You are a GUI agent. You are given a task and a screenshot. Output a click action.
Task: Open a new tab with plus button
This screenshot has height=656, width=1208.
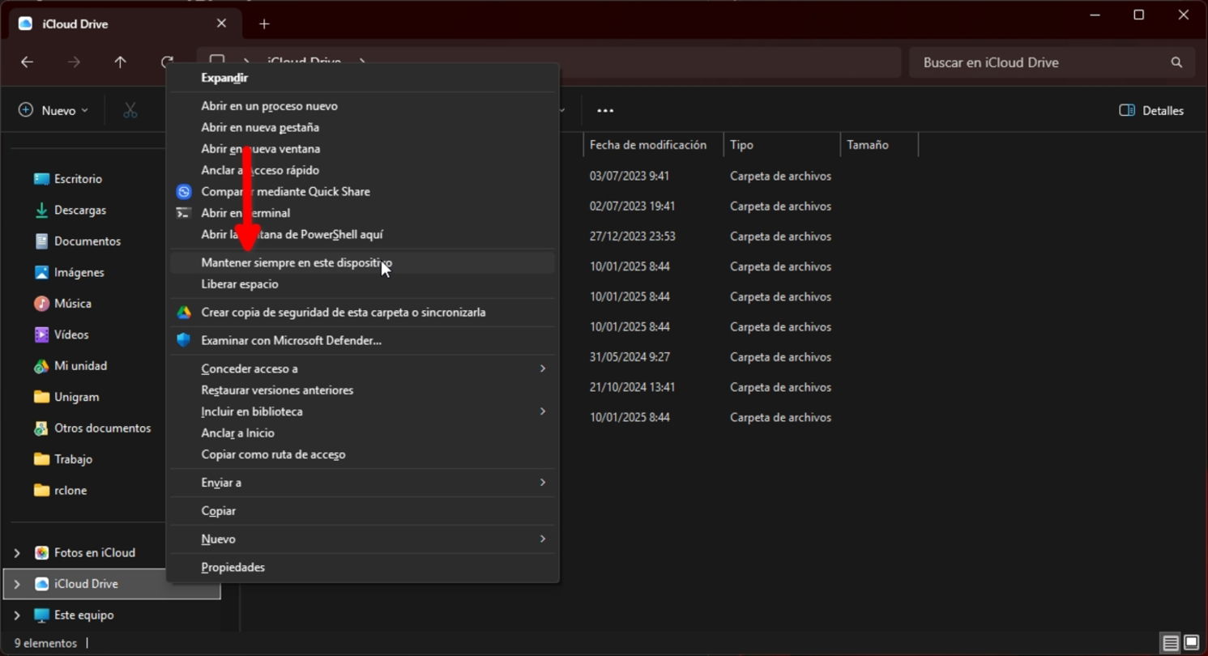[264, 24]
